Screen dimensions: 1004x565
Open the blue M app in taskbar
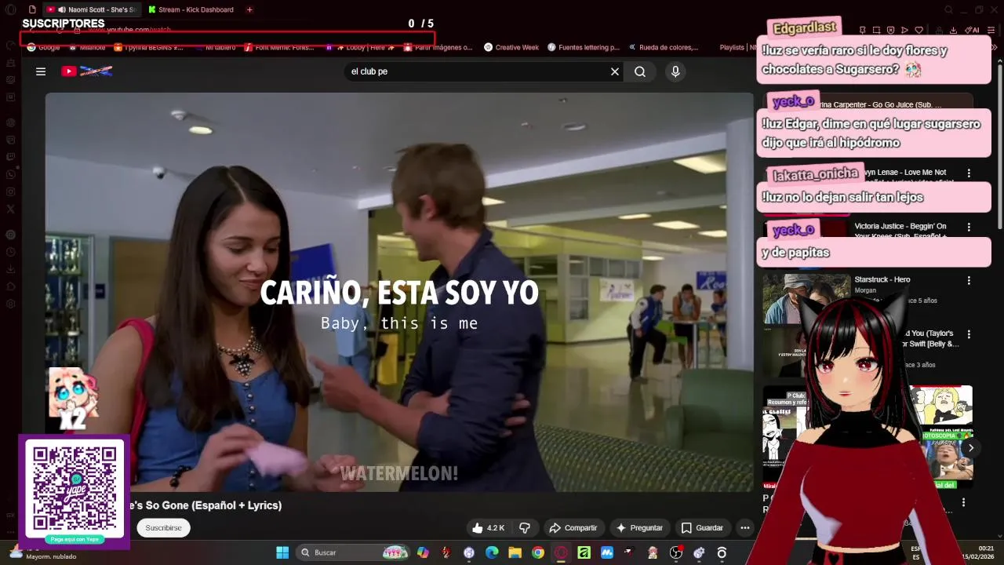(x=606, y=552)
